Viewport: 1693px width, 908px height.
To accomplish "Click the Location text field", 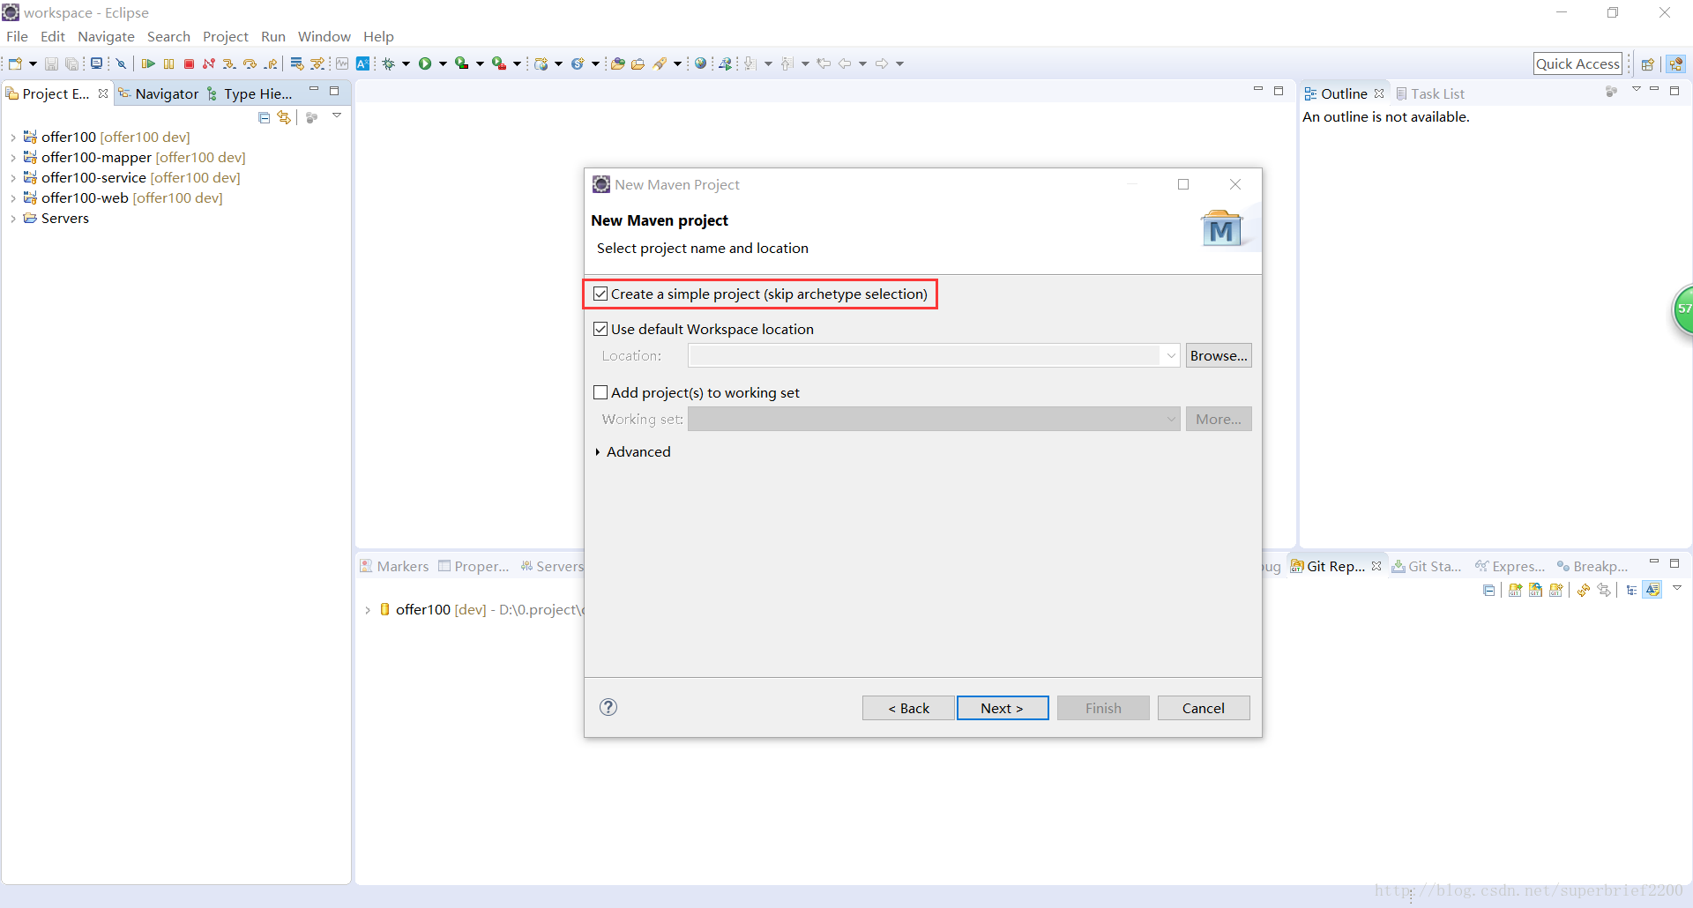I will point(924,356).
